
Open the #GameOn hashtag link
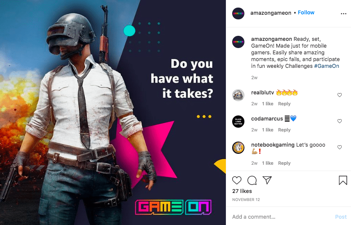(x=327, y=66)
